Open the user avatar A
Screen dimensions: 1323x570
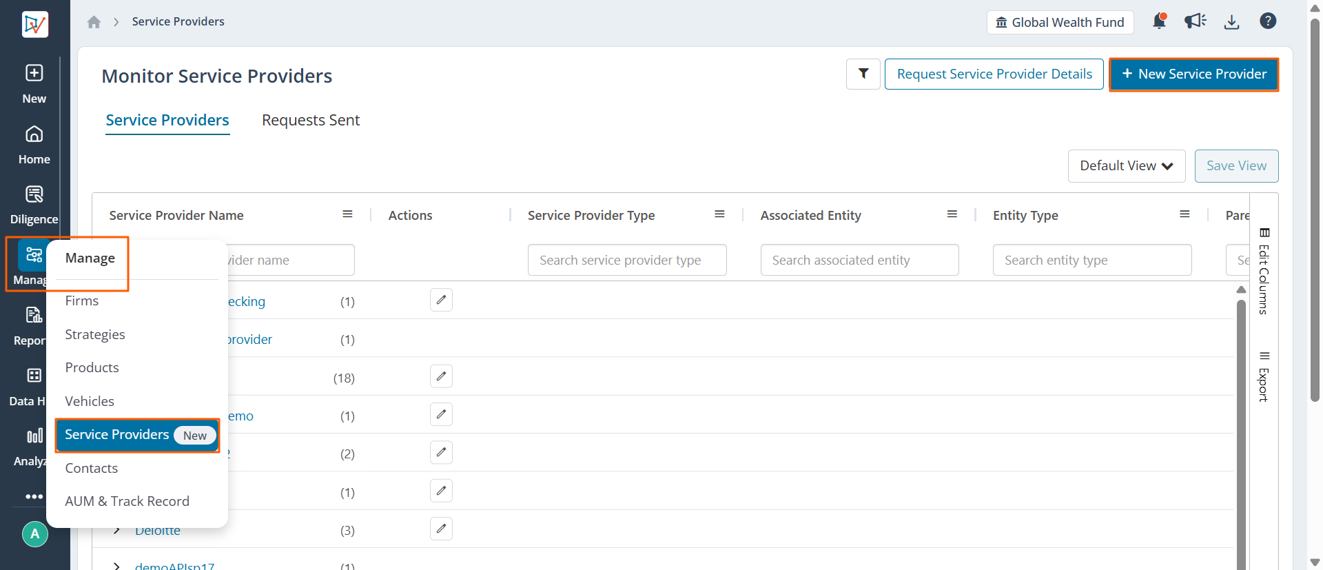[x=35, y=534]
